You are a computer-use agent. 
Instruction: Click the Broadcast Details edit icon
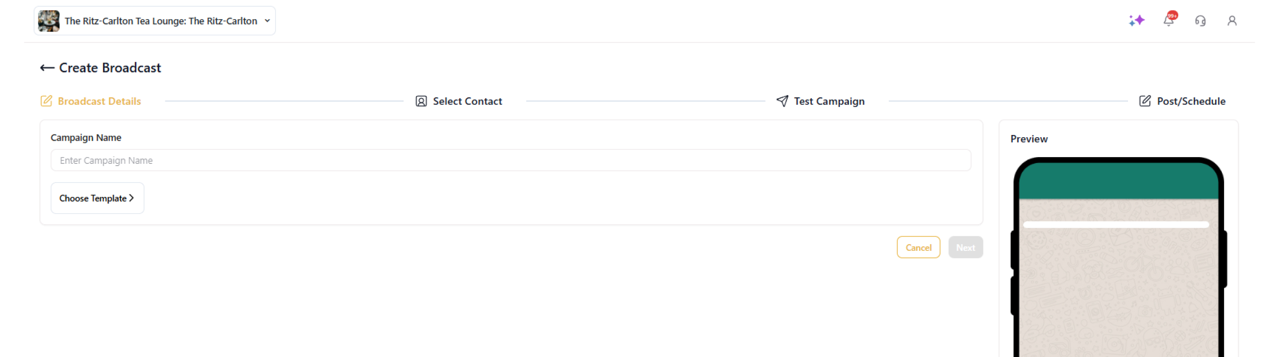click(46, 101)
